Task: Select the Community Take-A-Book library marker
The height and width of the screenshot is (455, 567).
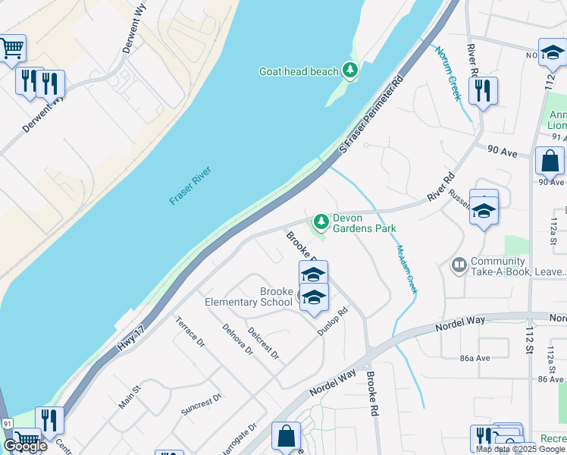Action: pyautogui.click(x=459, y=266)
